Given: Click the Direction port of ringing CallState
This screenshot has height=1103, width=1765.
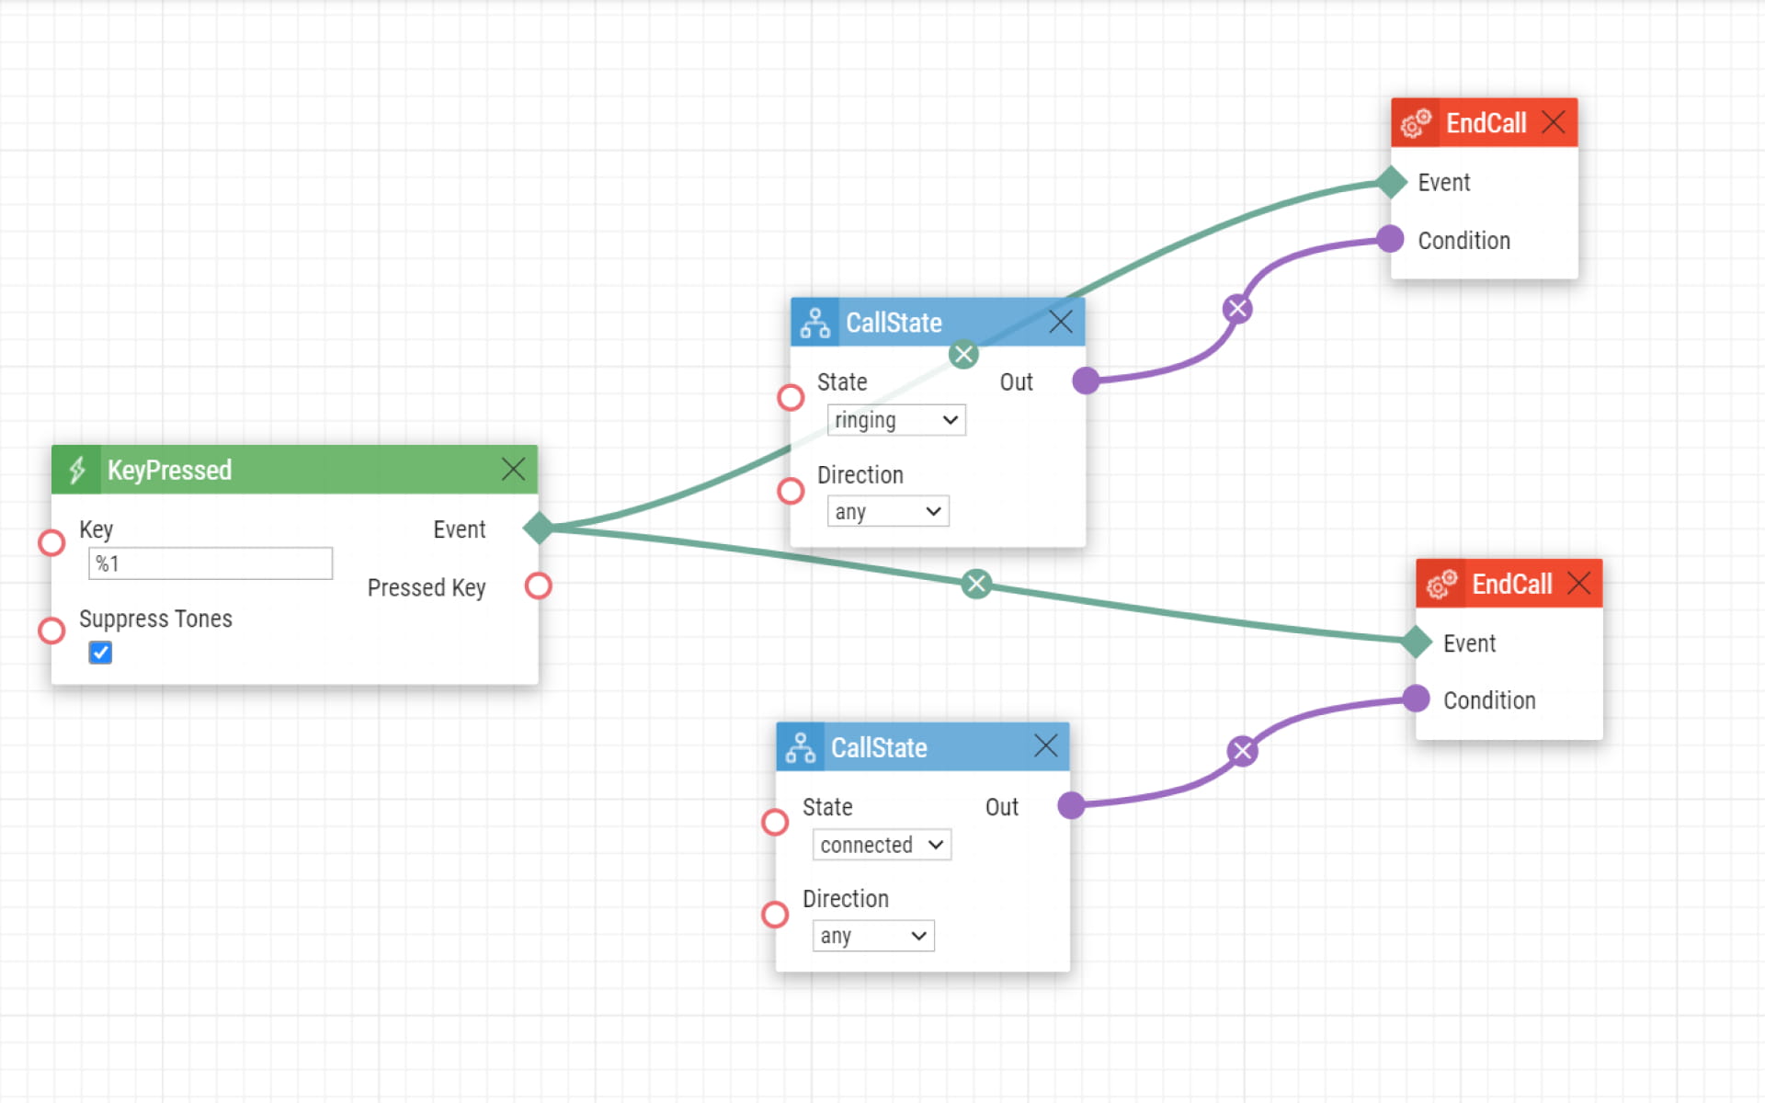Looking at the screenshot, I should pos(791,491).
